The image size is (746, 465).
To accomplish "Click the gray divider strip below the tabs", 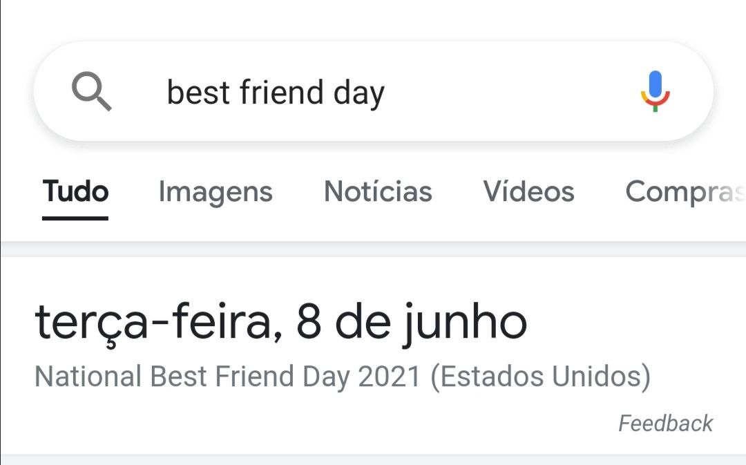I will pos(373,249).
